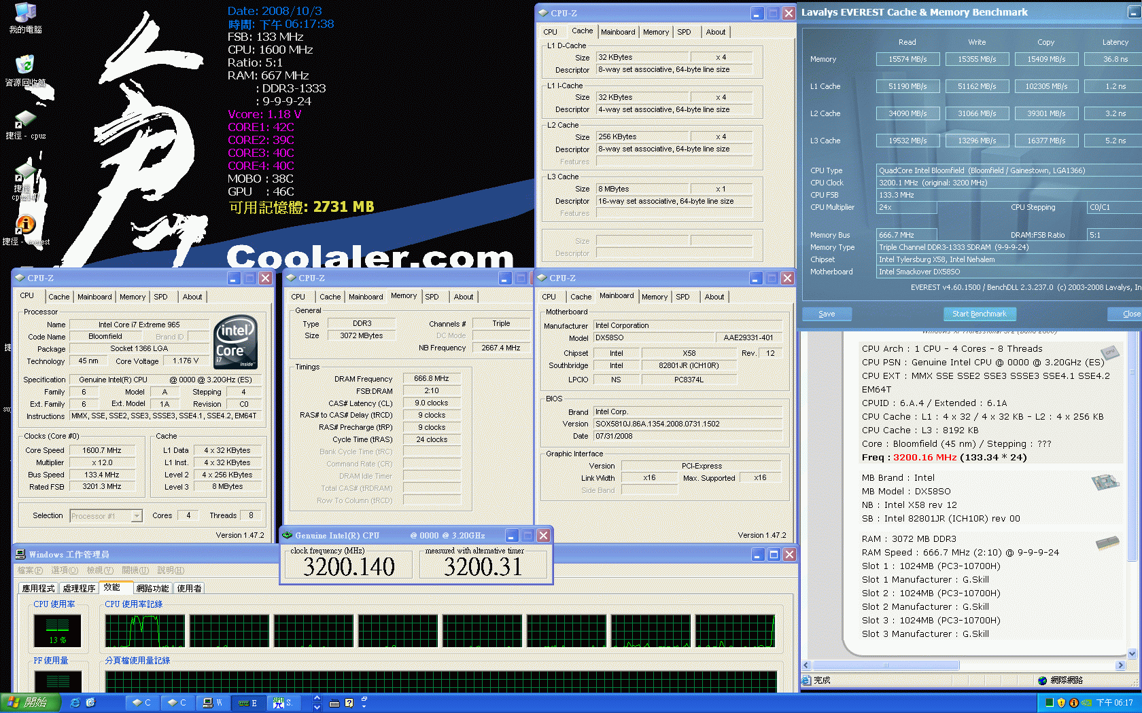Select L1 Cache Copy value 102305 MB/s
The image size is (1142, 713).
pos(1046,86)
